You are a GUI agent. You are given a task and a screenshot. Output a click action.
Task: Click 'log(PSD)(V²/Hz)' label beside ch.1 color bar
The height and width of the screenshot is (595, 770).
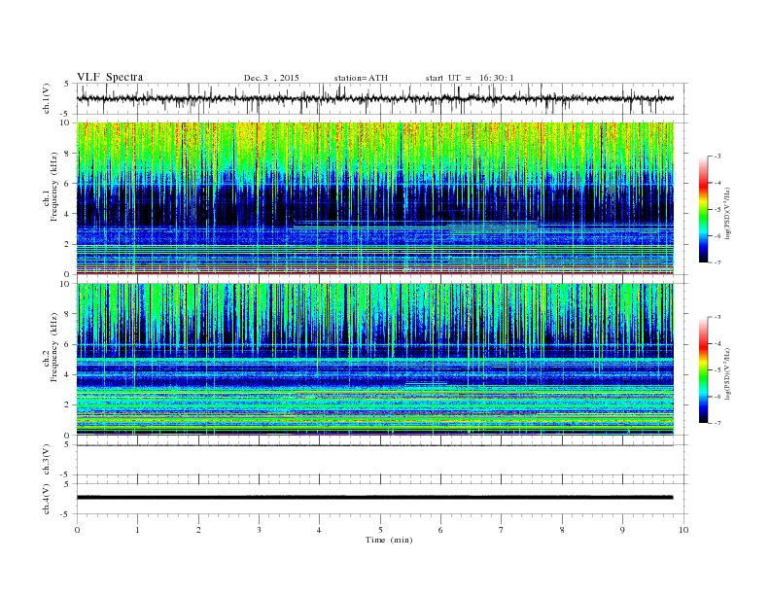click(727, 213)
